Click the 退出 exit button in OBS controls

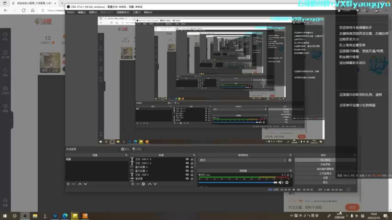[325, 182]
